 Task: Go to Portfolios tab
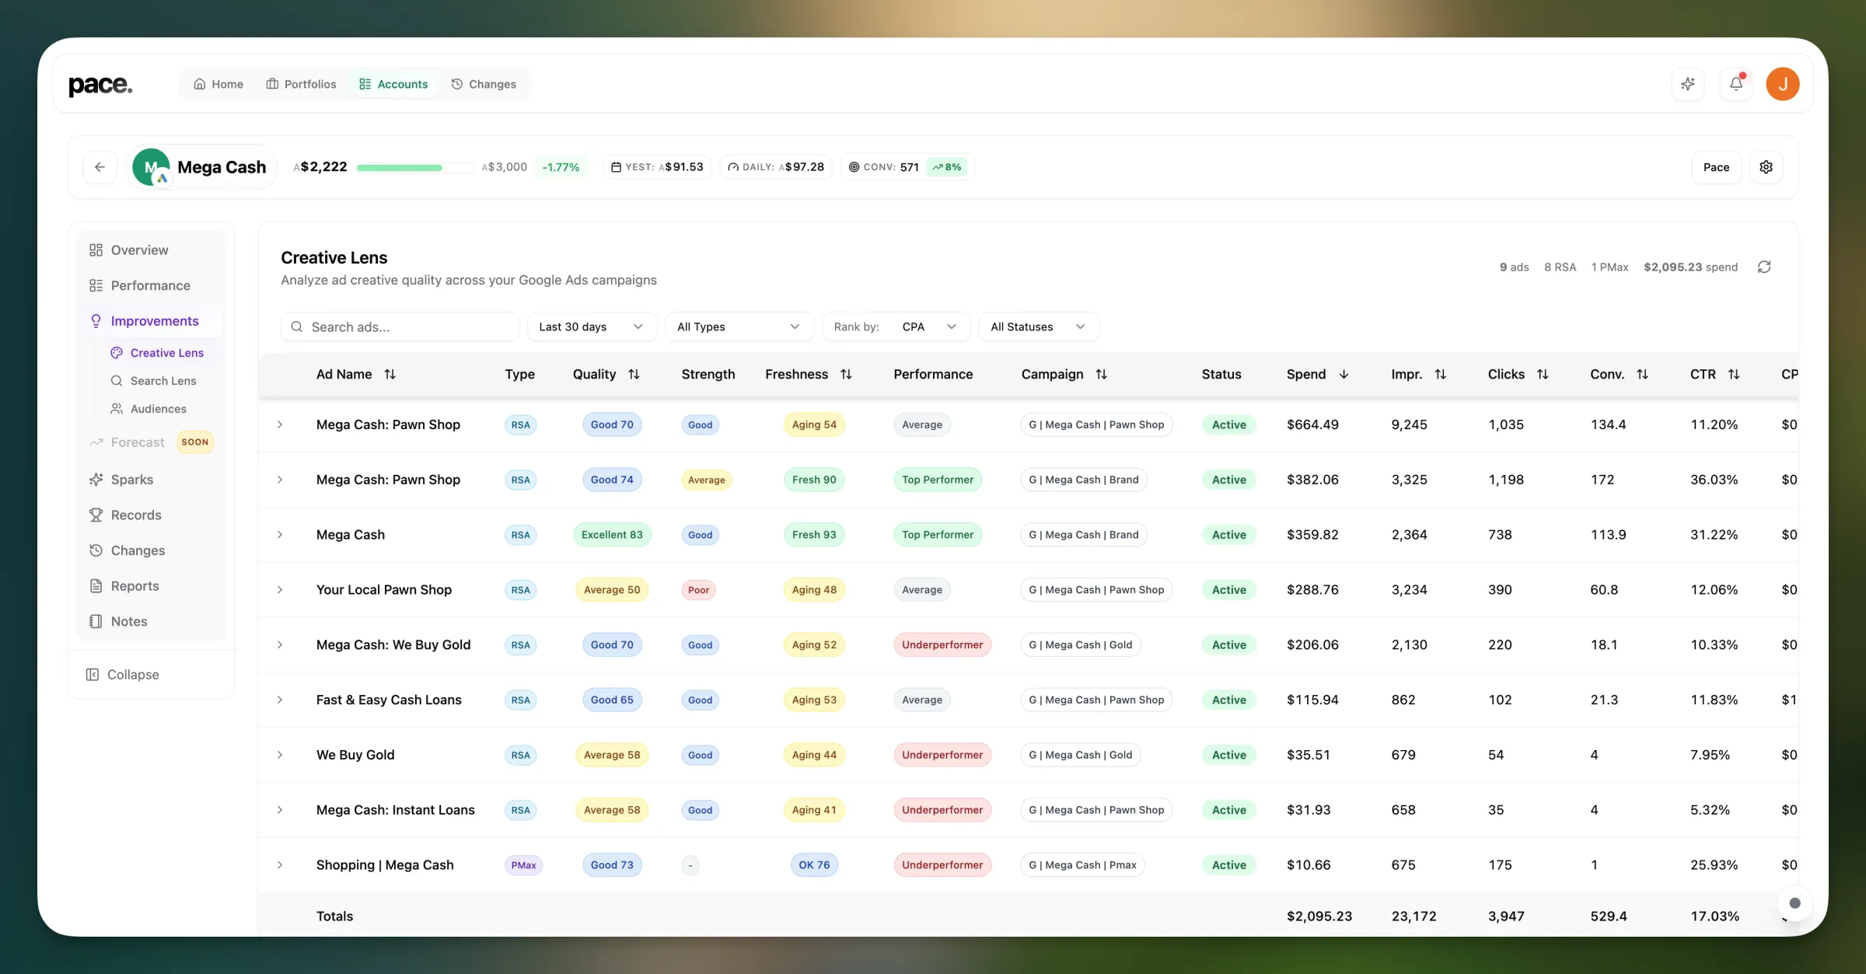[302, 84]
